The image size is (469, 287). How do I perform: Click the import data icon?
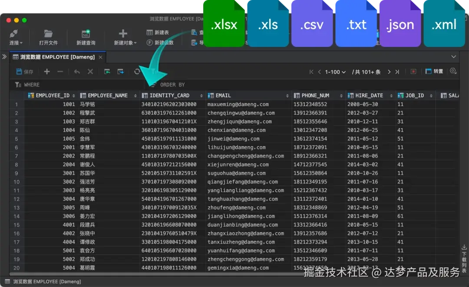point(107,72)
